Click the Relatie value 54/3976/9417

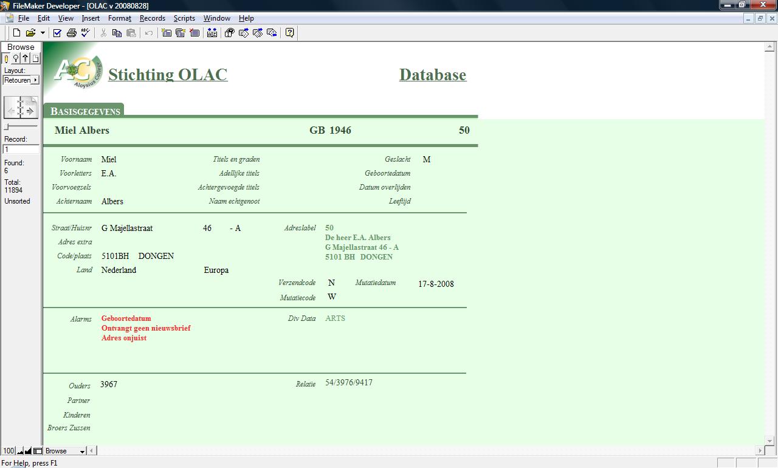[349, 383]
